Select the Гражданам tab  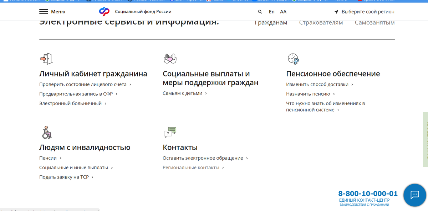click(271, 22)
